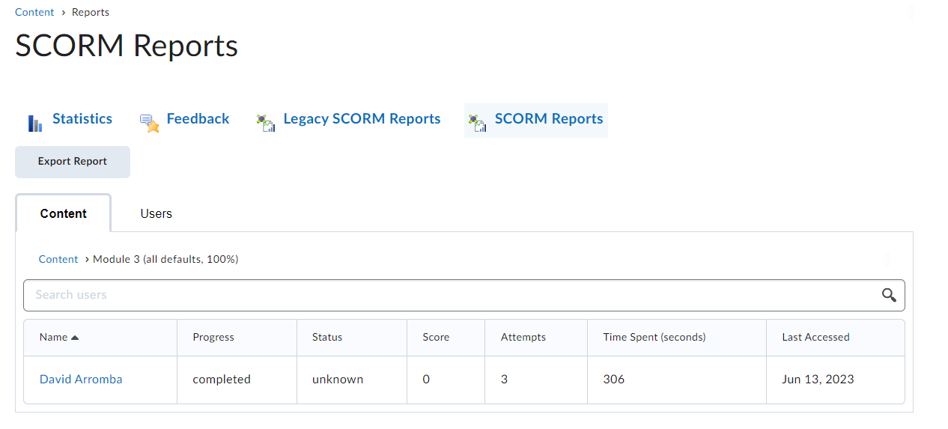Screen dimensions: 948x429
Task: Click the Last Accessed column header
Action: click(x=815, y=338)
